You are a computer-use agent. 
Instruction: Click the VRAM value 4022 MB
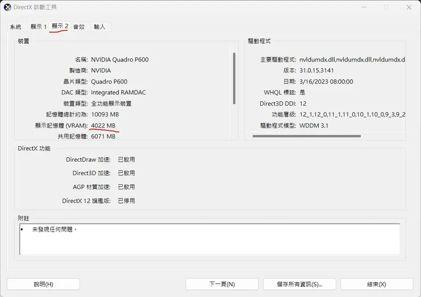tap(104, 126)
